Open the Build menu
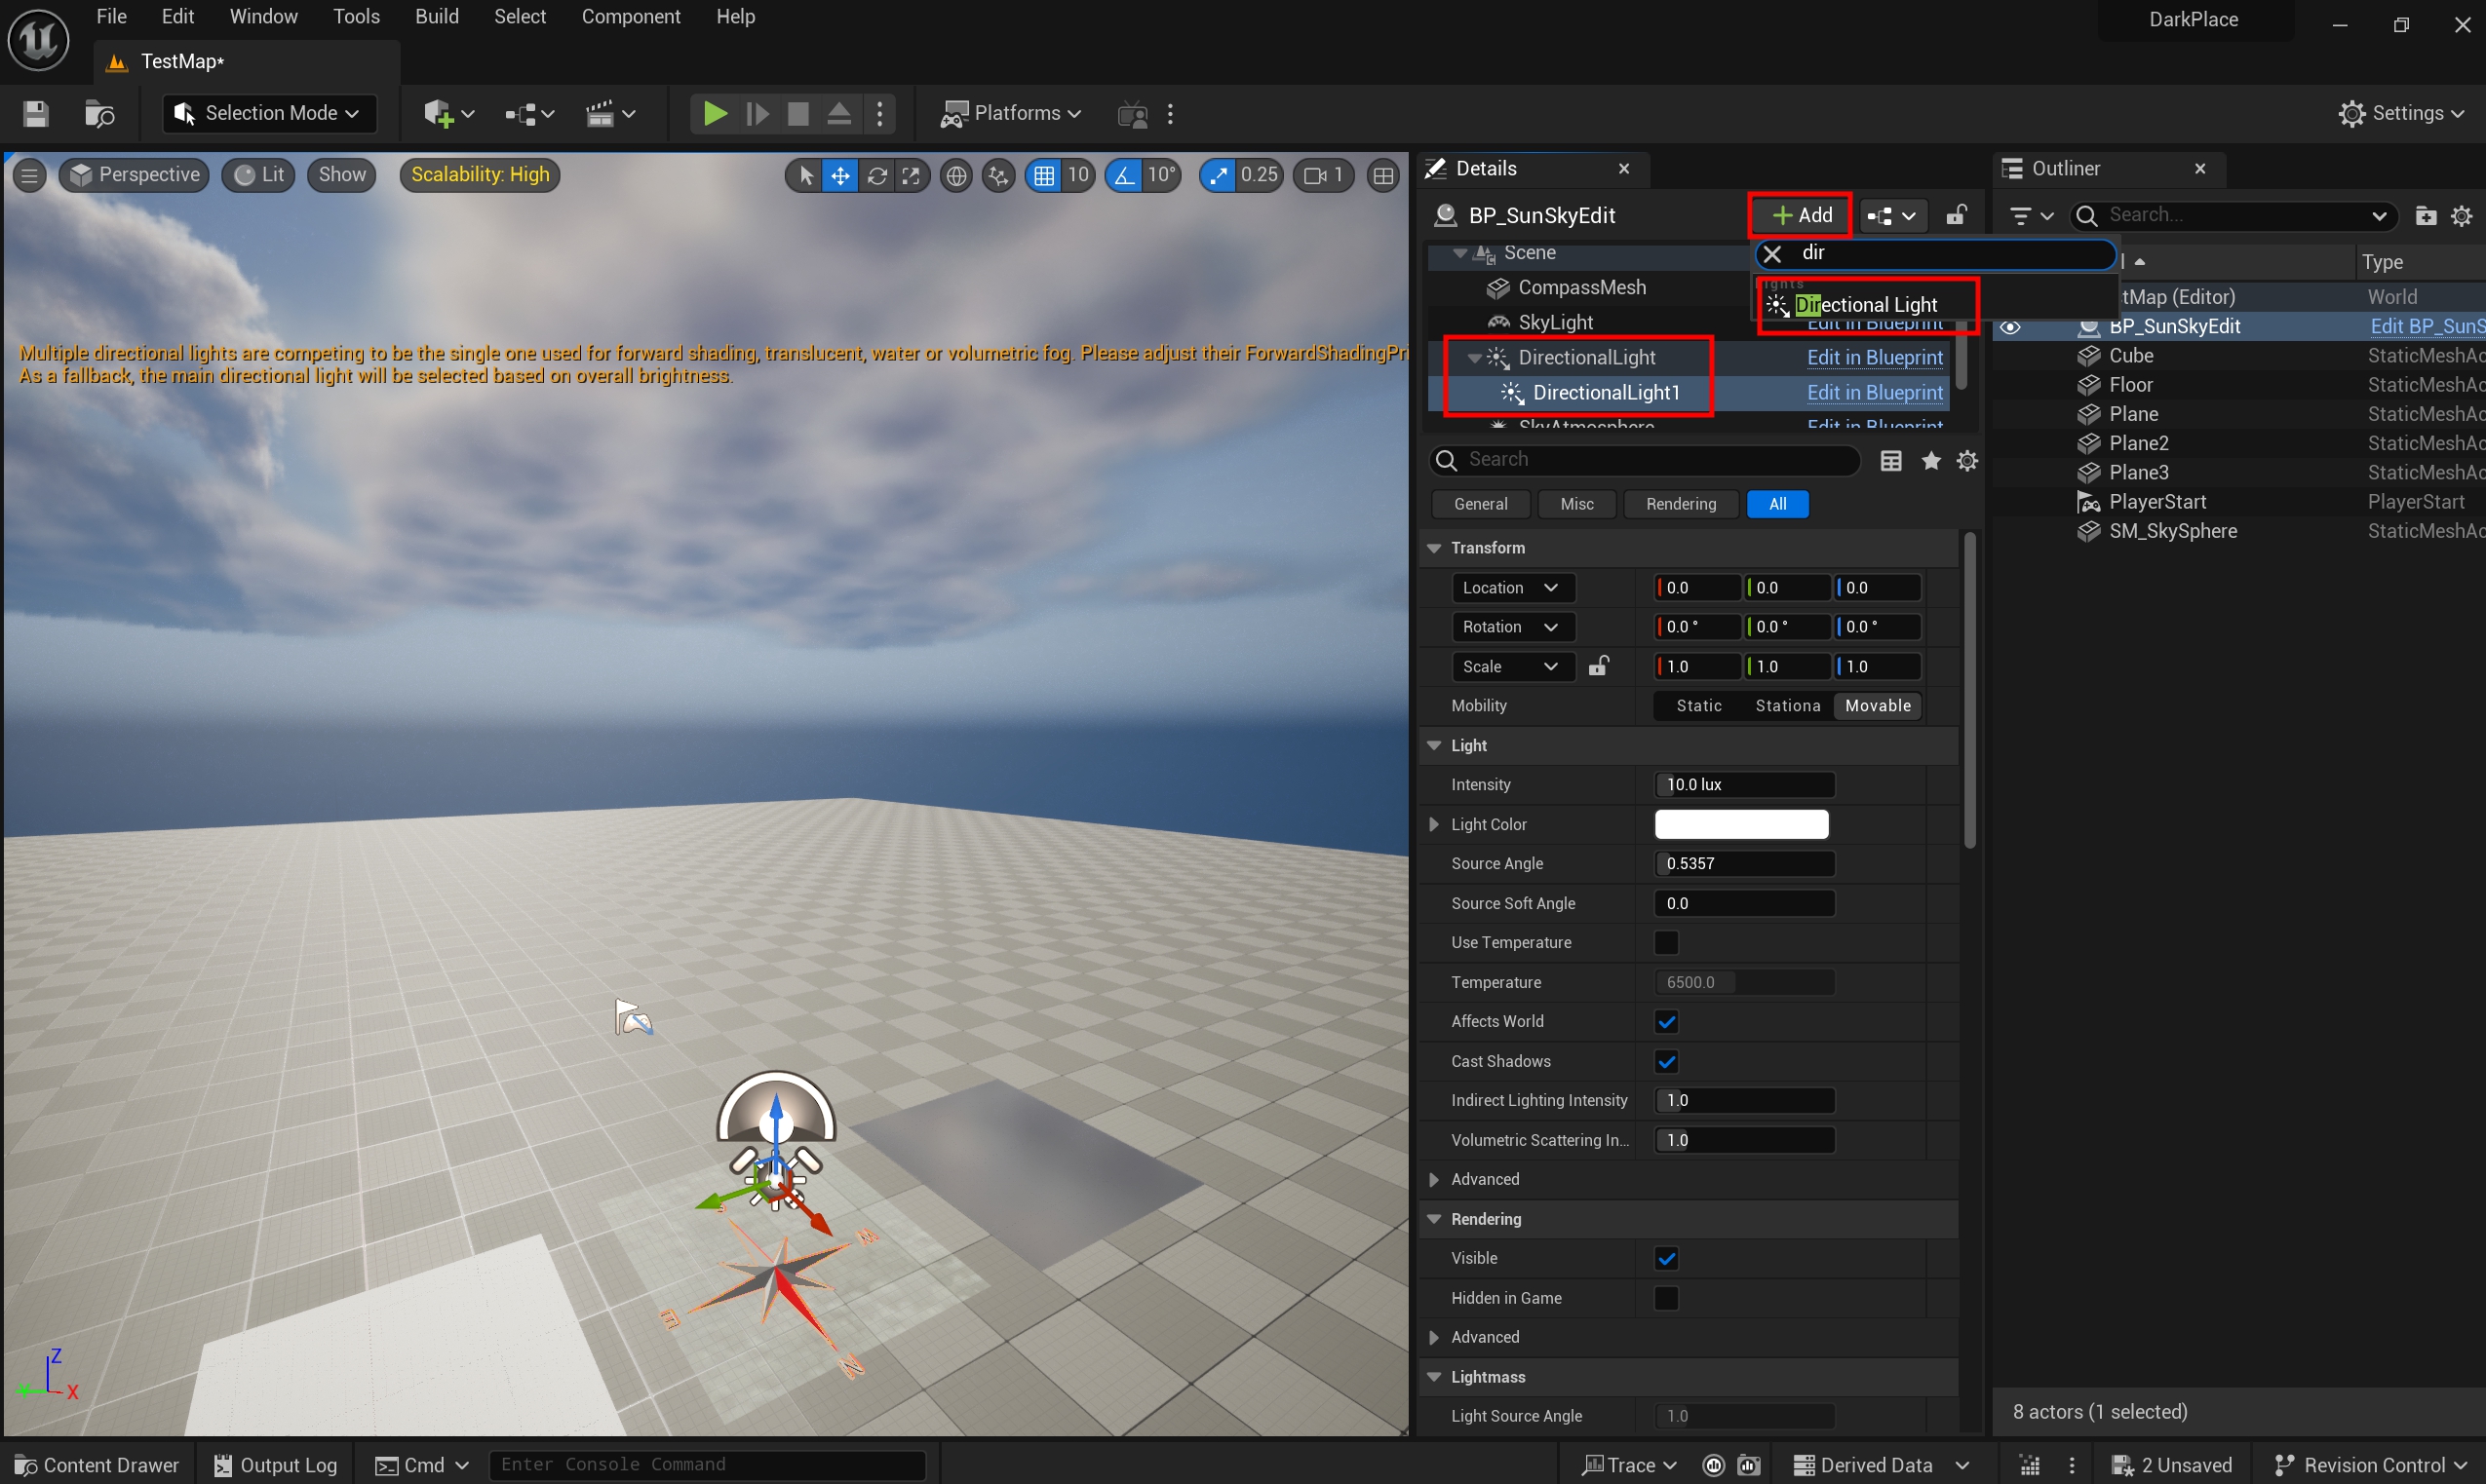2486x1484 pixels. [436, 17]
